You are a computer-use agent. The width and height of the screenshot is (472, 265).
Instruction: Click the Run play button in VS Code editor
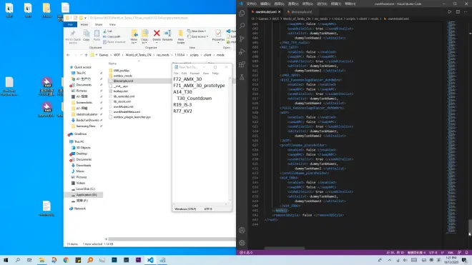(x=450, y=11)
